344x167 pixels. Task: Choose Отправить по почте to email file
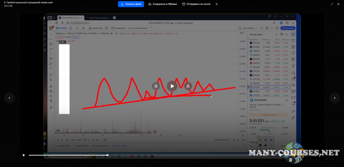[196, 4]
